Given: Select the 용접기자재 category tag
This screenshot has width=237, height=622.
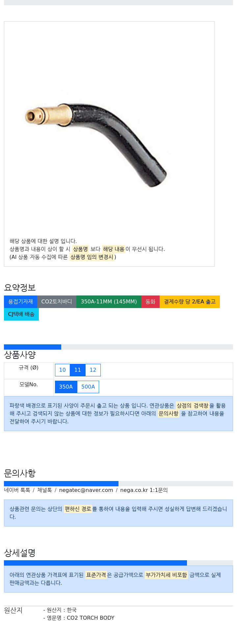Looking at the screenshot, I should click(20, 302).
